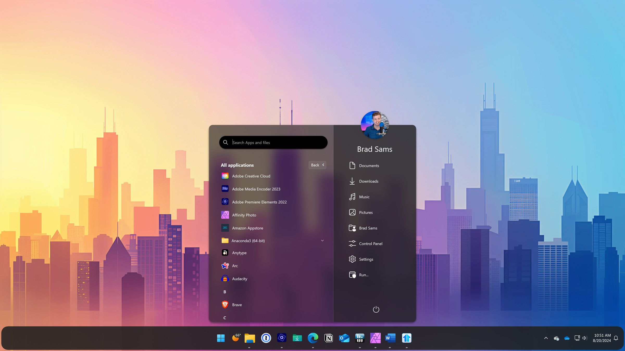Viewport: 625px width, 351px height.
Task: Open Amazon Appstore
Action: pos(273,228)
